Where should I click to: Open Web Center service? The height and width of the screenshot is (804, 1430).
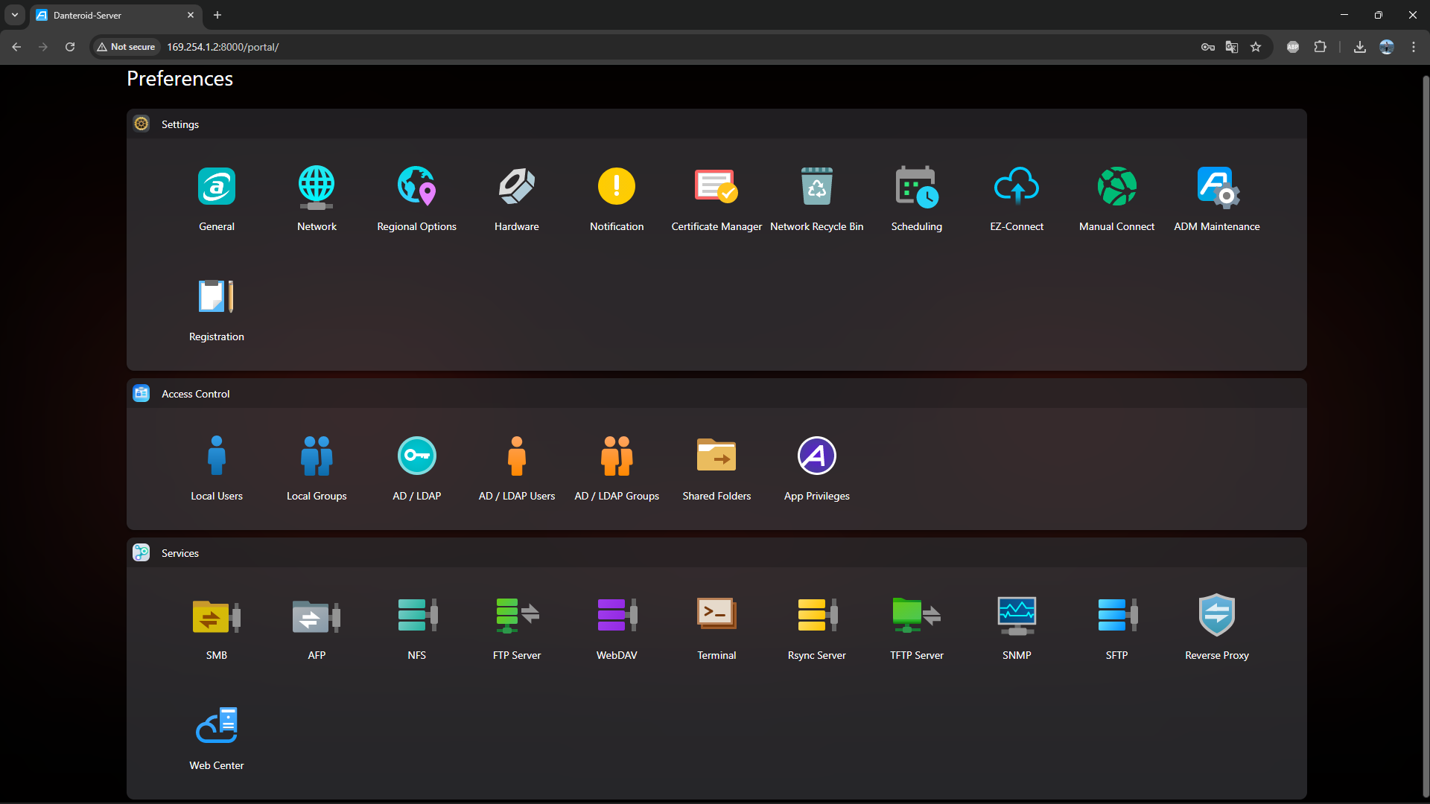point(216,726)
